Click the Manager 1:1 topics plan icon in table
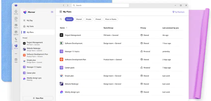Screen dimensions: 211x101 point(62,51)
